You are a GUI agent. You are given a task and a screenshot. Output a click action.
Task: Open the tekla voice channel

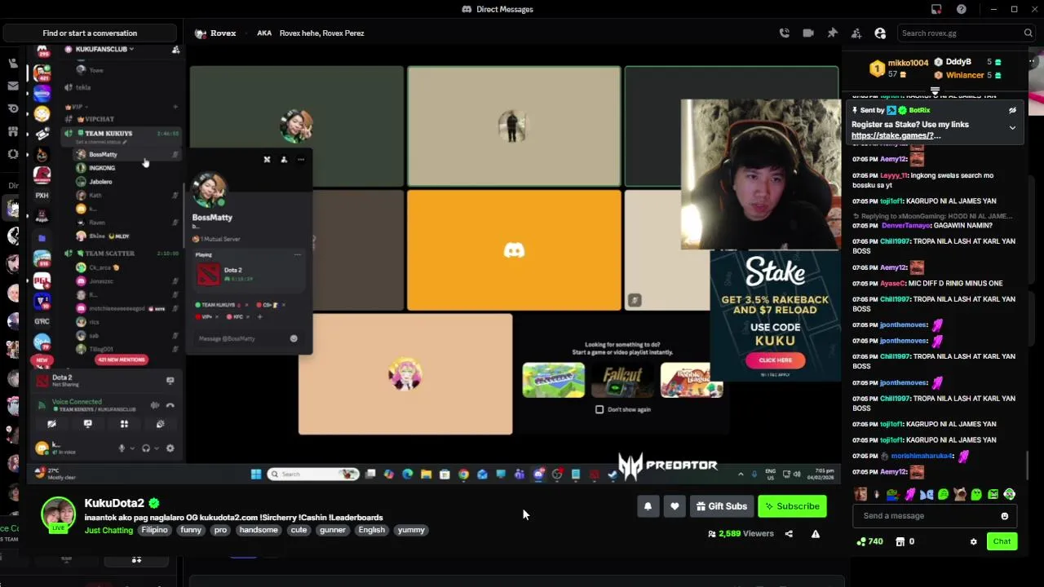tap(83, 87)
